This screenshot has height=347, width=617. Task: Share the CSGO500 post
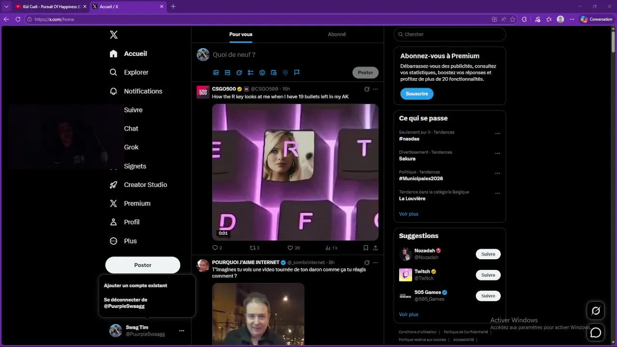click(x=376, y=248)
